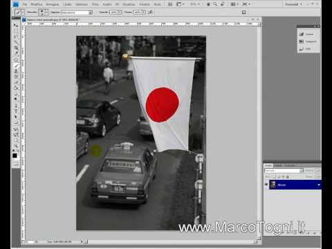Click the Rotate View icon in application bar
Screen dimensions: 332x249
[222, 4]
